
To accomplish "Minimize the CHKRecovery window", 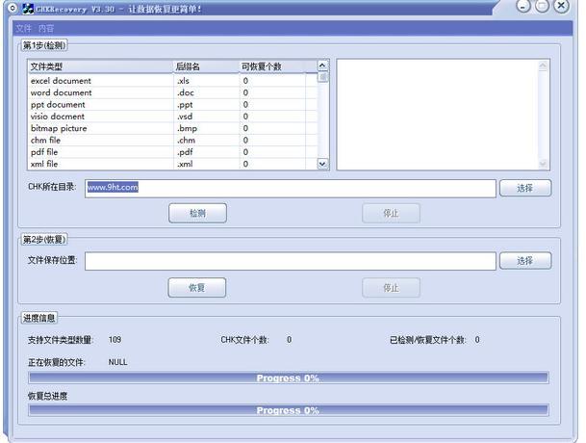I will [x=523, y=6].
